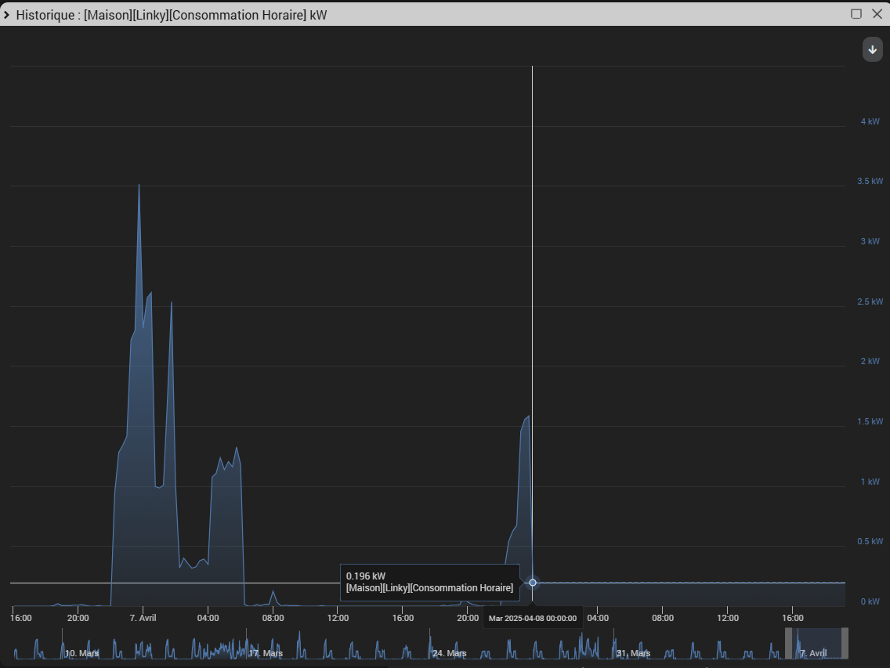Viewport: 890px width, 668px height.
Task: Click the highlighted 0.196 kW data point
Action: tap(533, 583)
